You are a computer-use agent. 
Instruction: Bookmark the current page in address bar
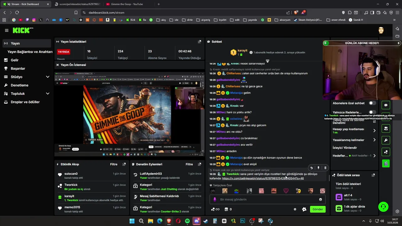pos(76,13)
